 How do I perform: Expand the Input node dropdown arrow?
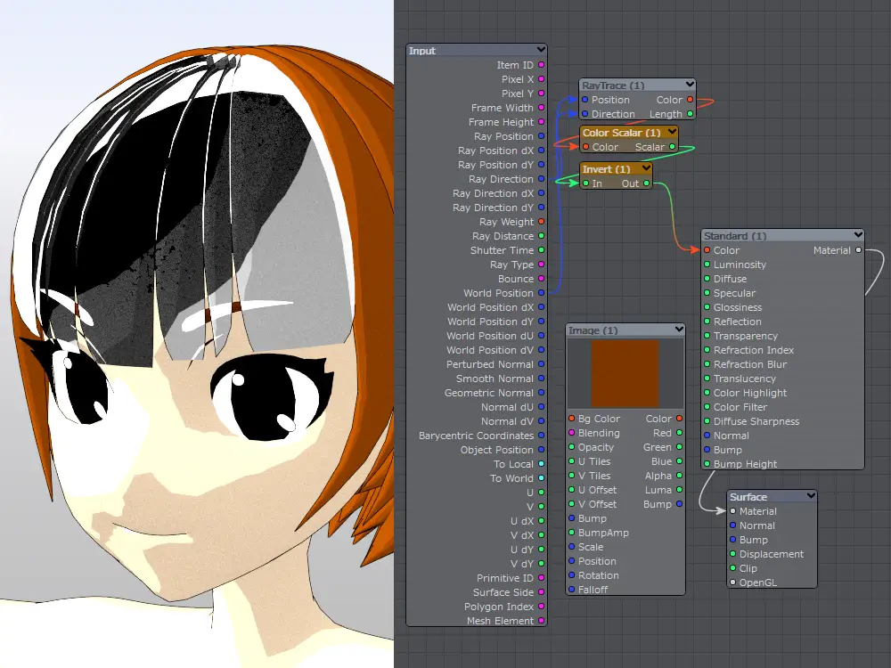point(540,51)
